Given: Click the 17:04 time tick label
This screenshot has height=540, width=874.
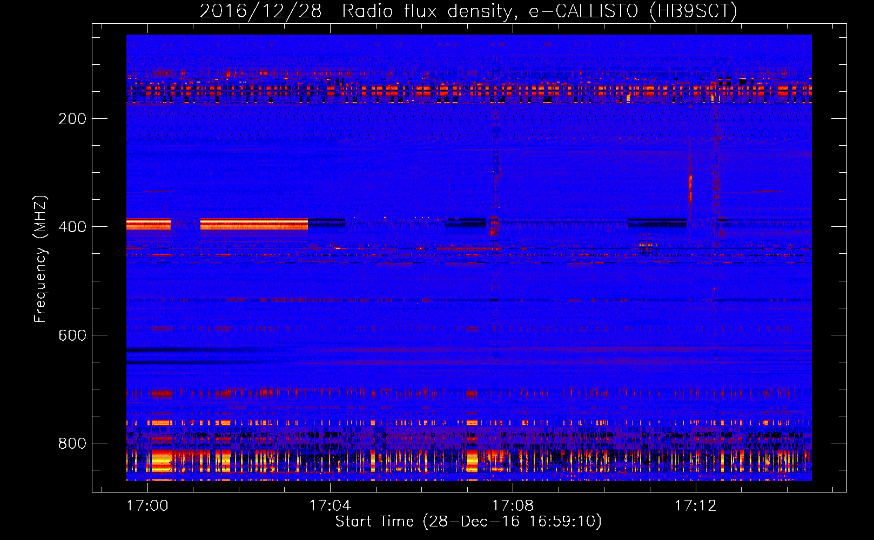Looking at the screenshot, I should (330, 506).
